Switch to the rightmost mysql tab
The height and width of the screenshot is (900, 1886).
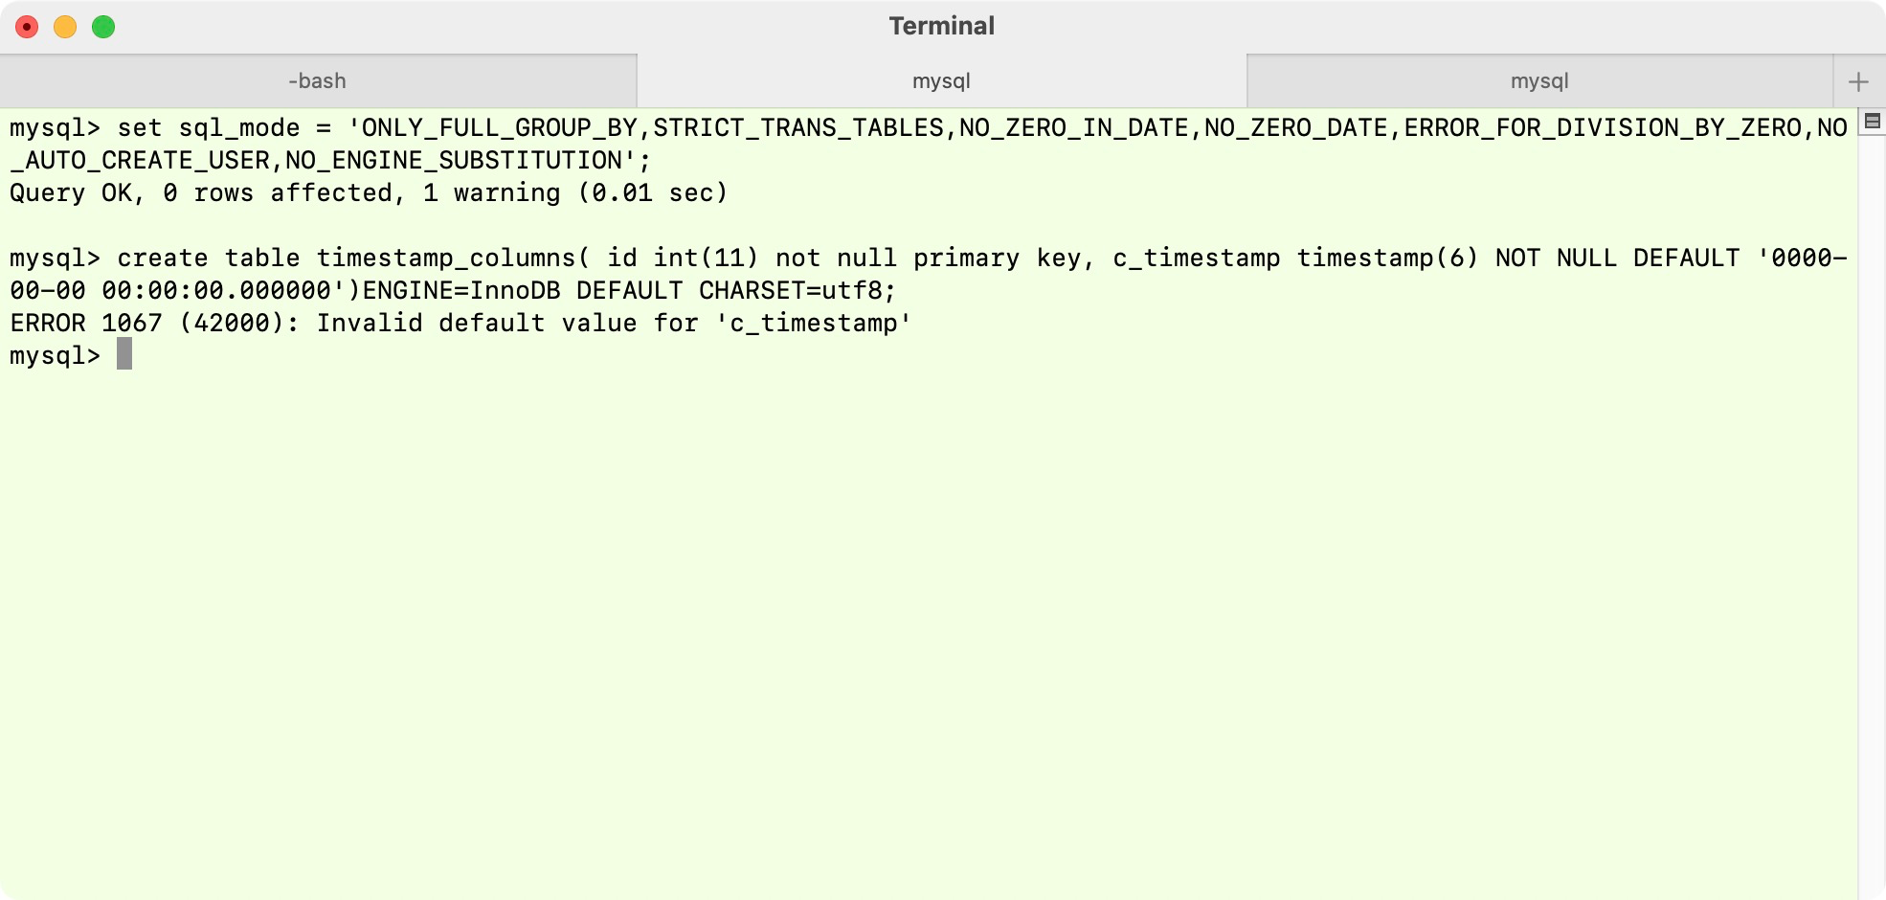click(x=1539, y=80)
